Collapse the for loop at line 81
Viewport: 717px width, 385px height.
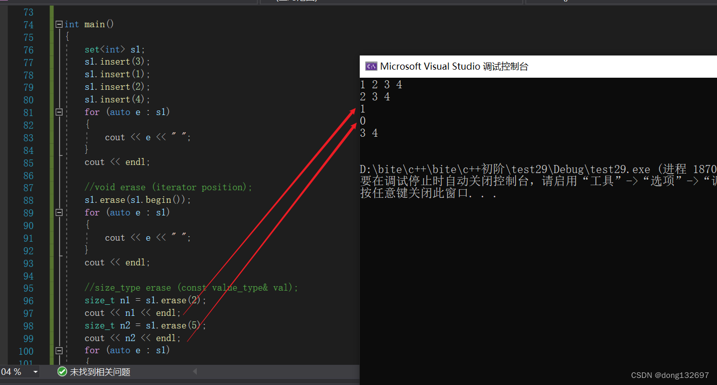(x=59, y=112)
